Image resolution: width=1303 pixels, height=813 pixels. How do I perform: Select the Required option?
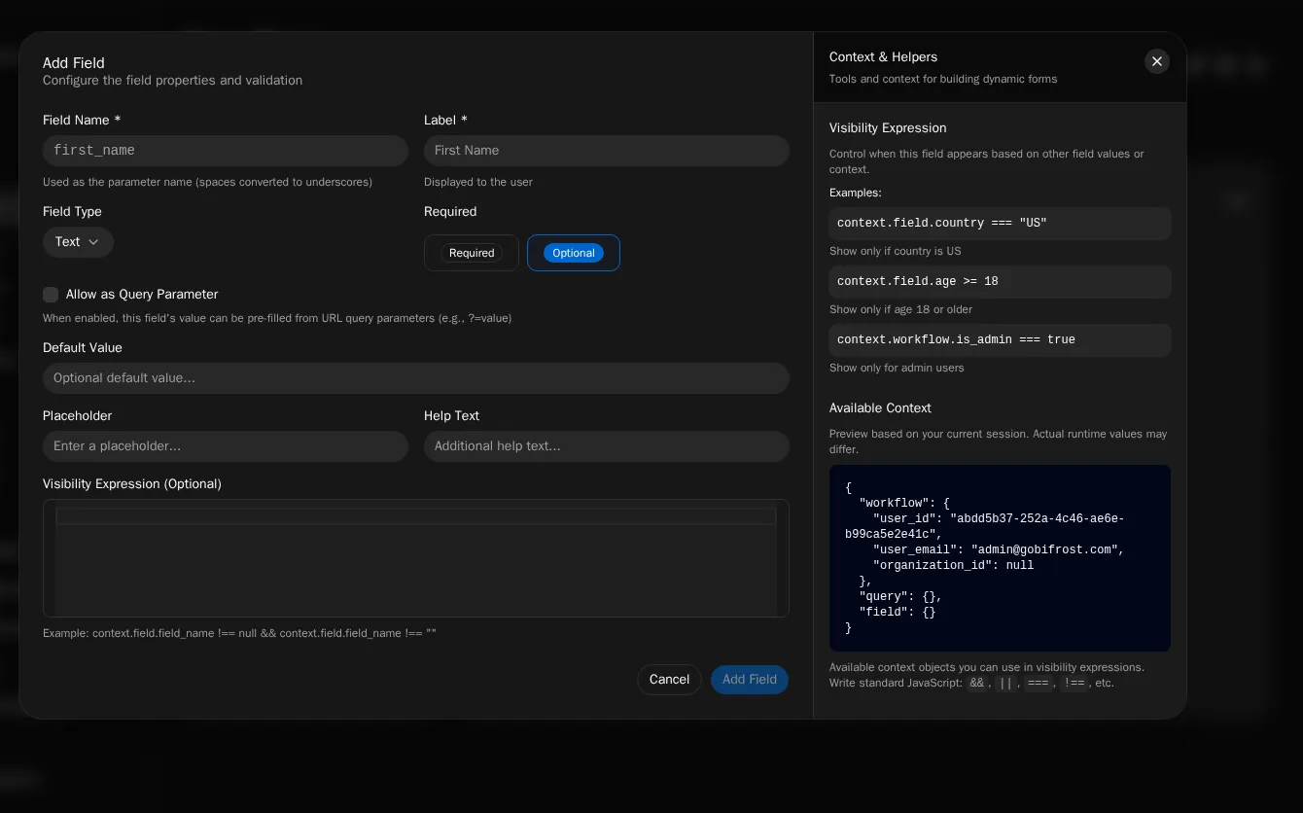coord(472,253)
